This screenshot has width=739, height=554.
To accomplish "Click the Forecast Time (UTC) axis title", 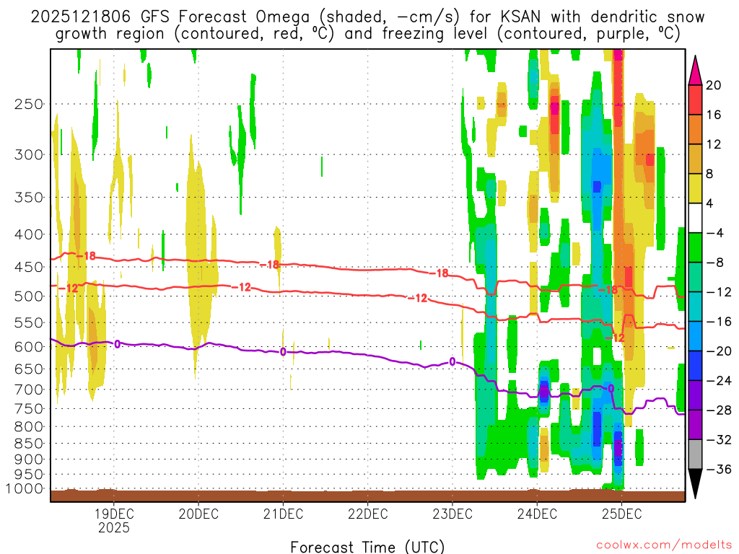I will click(367, 547).
